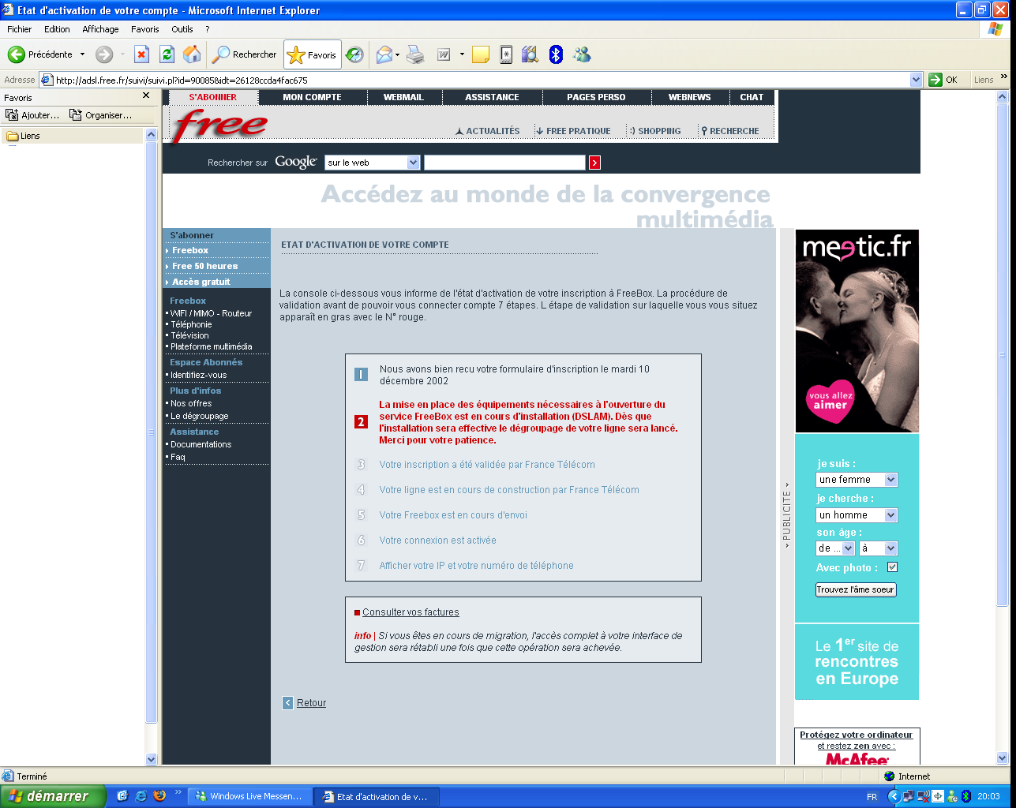Screen dimensions: 1016x808
Task: Select the ASSISTANCE tab
Action: tap(492, 97)
